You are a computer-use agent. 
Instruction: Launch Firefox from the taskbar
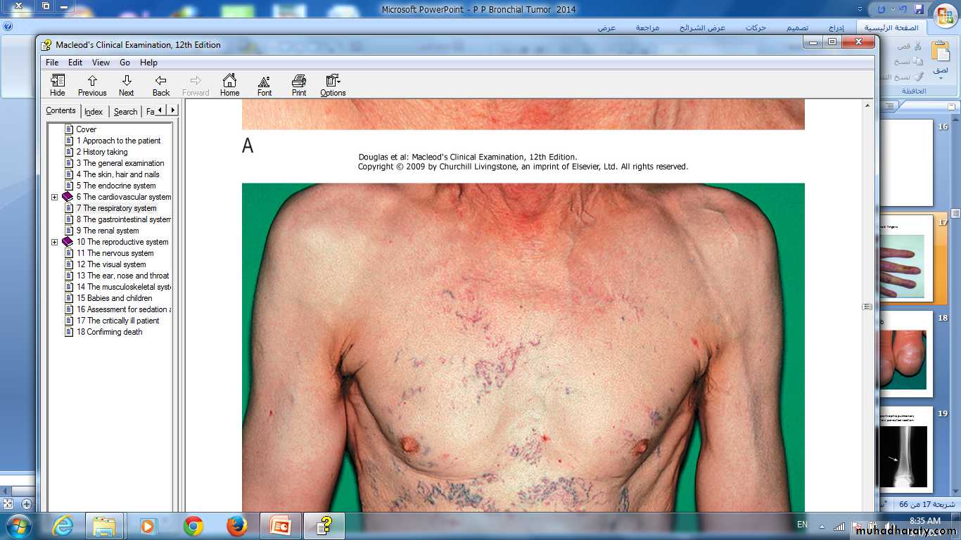pos(237,526)
